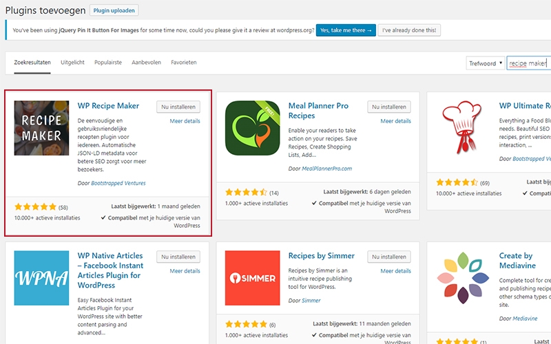This screenshot has height=344, width=551.
Task: Click Recipes by Simmer star rating
Action: point(246,324)
